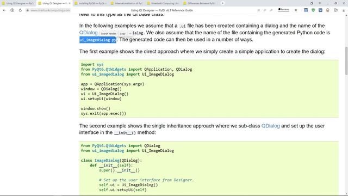Screen dimensions: 348x196
Task: Click the extension icon left of downloads arrow
Action: click(x=335, y=10)
